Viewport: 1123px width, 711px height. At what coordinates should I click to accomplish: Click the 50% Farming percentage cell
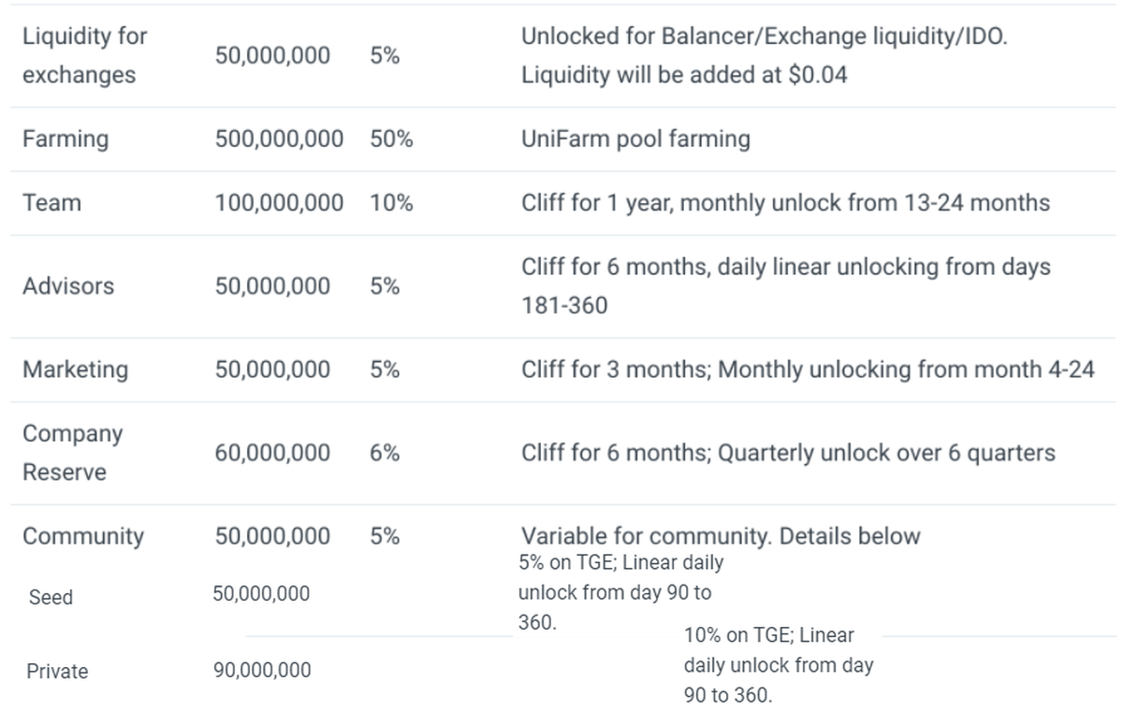(391, 139)
